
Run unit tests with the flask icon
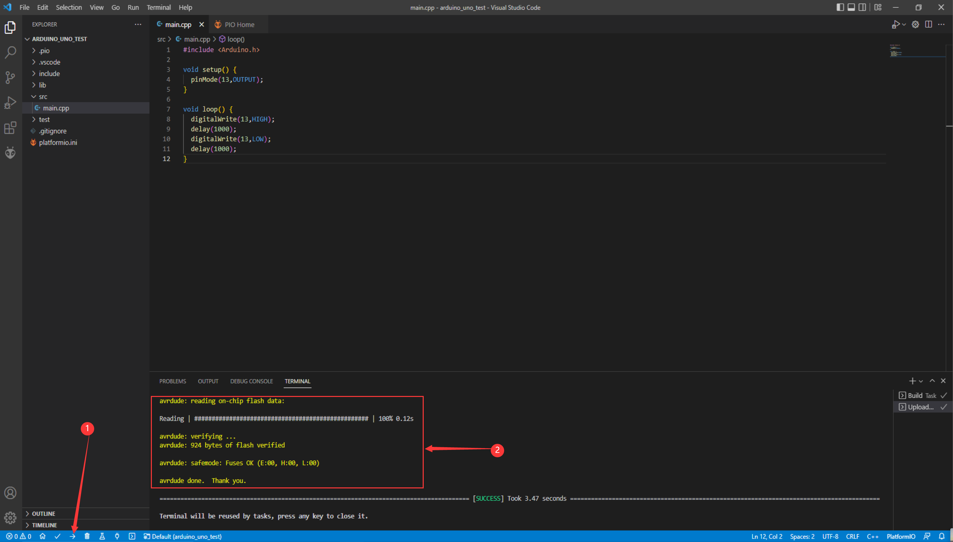click(102, 536)
